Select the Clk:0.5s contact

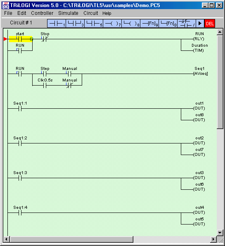point(45,83)
